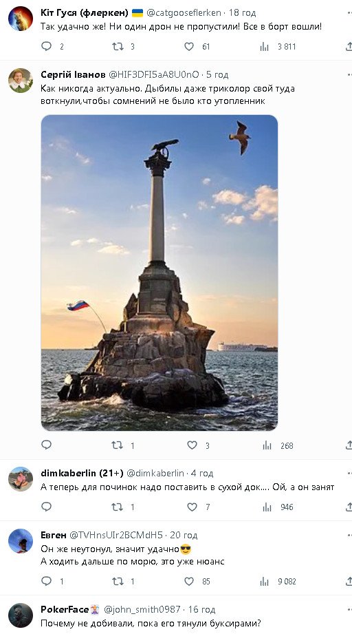View analytics showing 9 082 views
352x634 pixels.
point(265,582)
